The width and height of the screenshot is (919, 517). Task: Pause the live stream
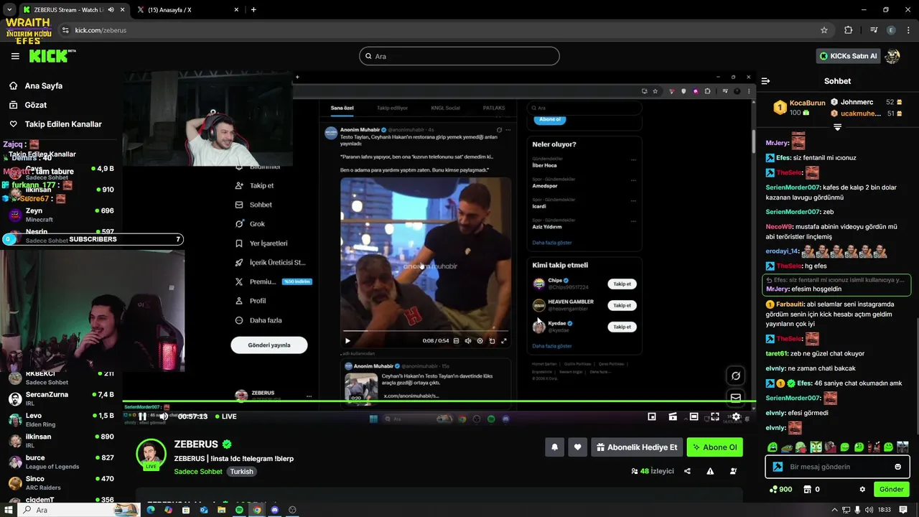142,416
